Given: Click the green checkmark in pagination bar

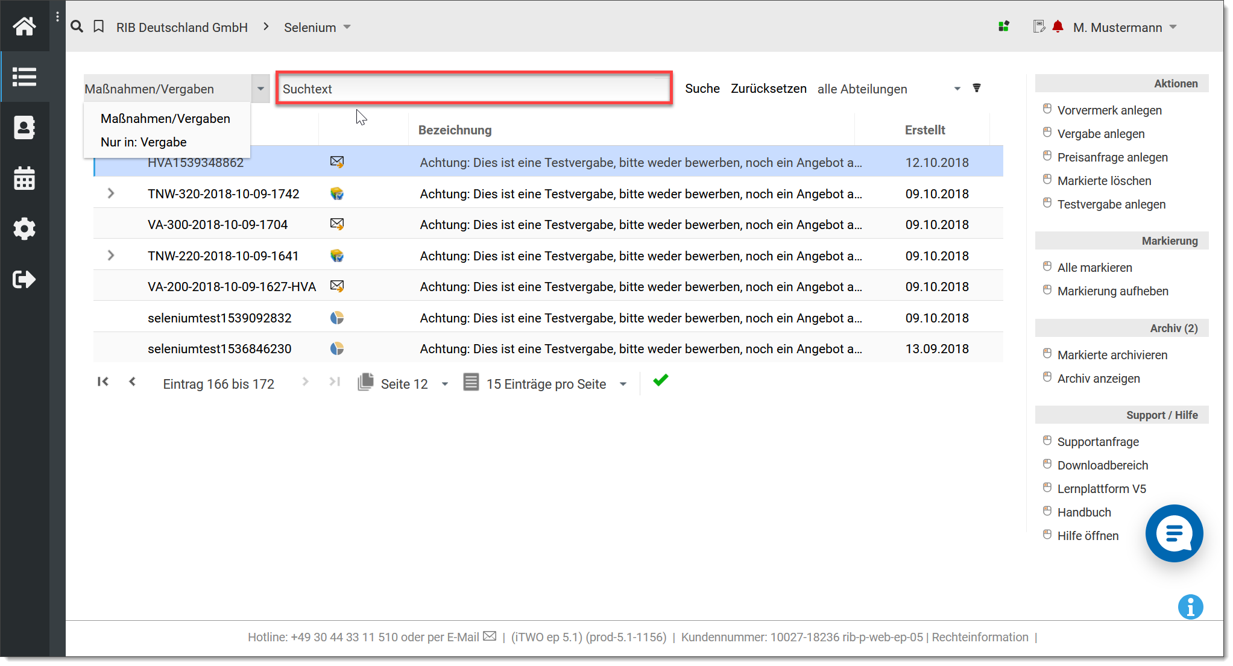Looking at the screenshot, I should pyautogui.click(x=661, y=380).
